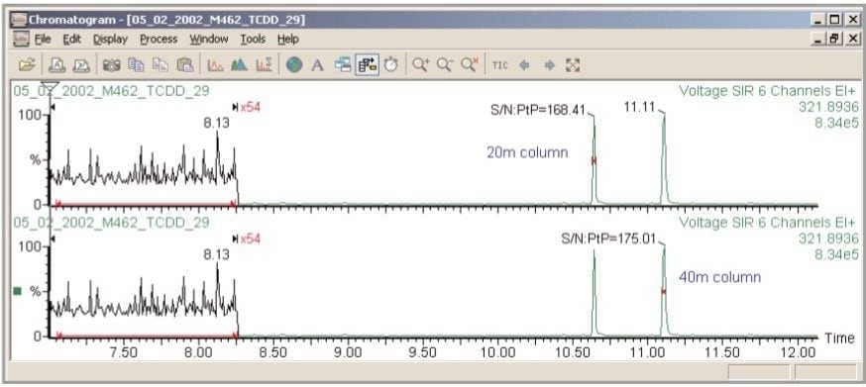The image size is (866, 387).
Task: Click the blue stacked windows icon
Action: [343, 65]
